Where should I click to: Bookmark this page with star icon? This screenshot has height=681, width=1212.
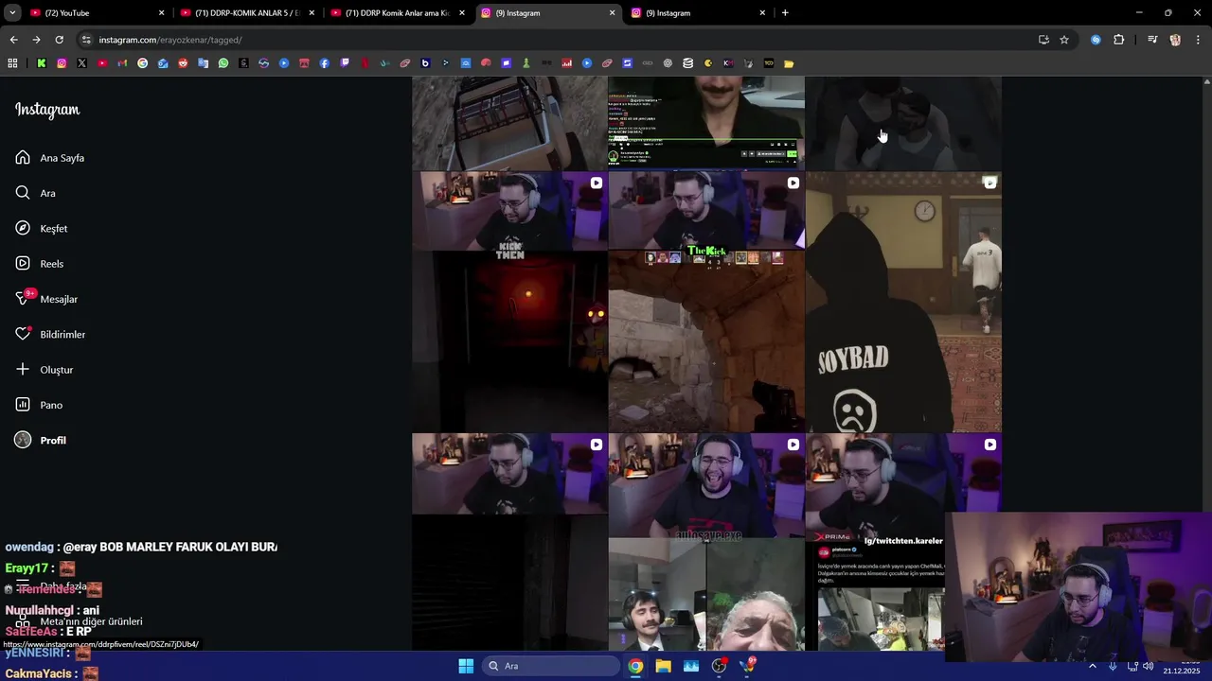click(x=1064, y=40)
